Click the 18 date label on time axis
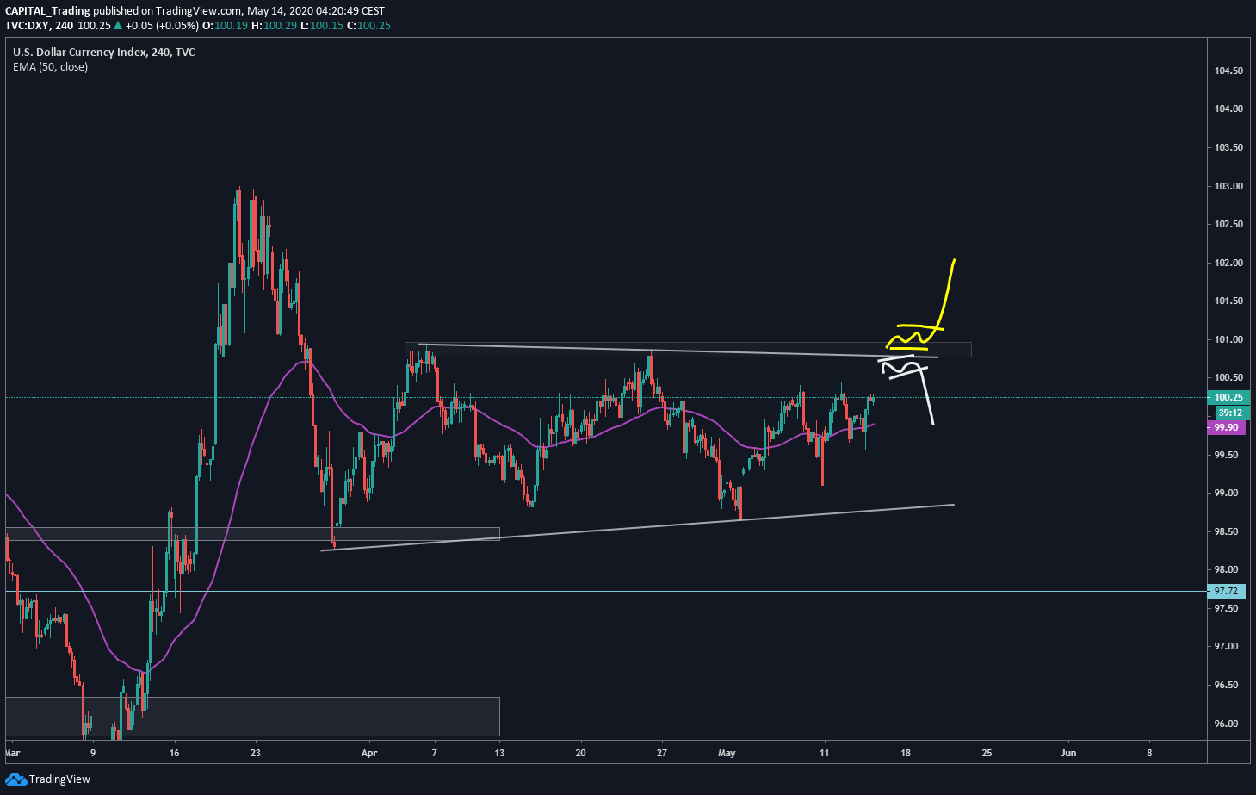The image size is (1256, 795). pyautogui.click(x=906, y=753)
